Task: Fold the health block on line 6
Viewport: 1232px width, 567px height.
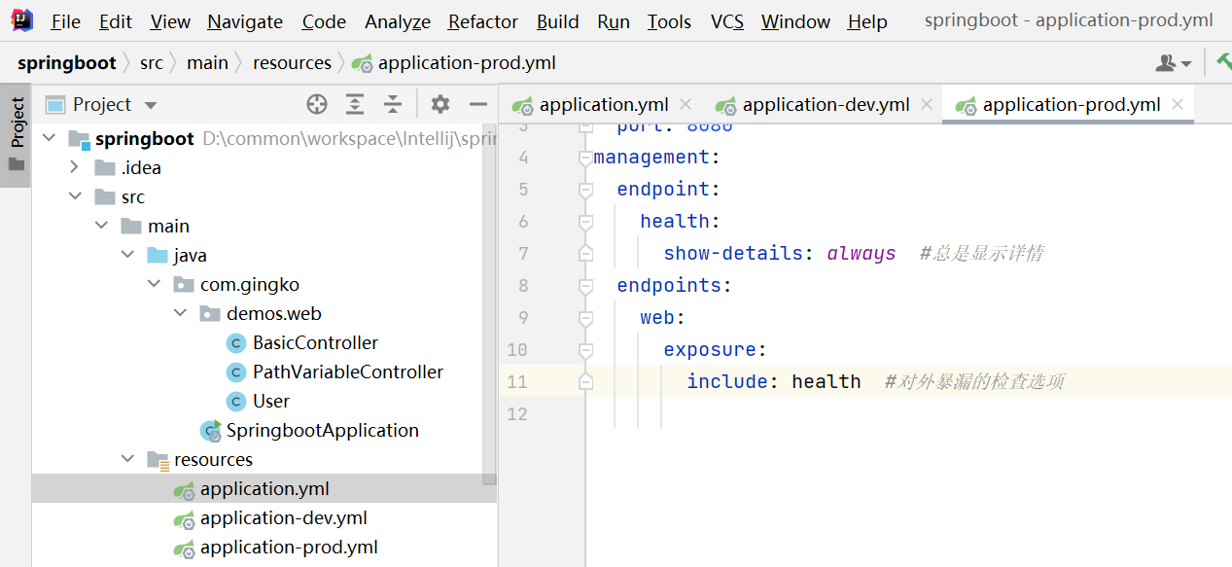Action: [584, 222]
